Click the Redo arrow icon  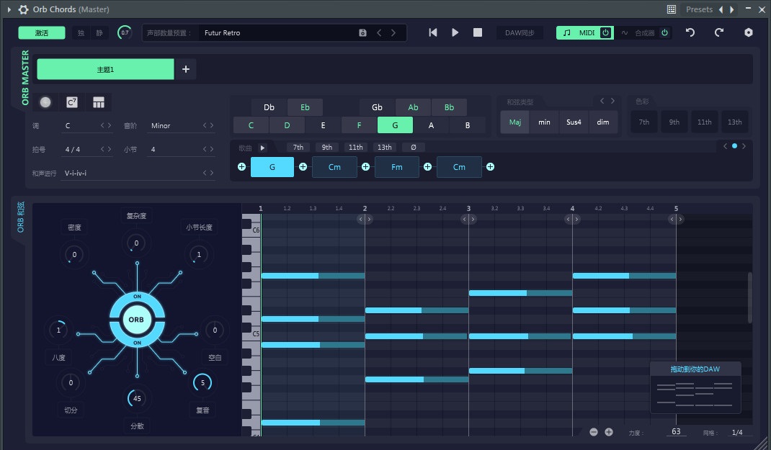(x=719, y=32)
